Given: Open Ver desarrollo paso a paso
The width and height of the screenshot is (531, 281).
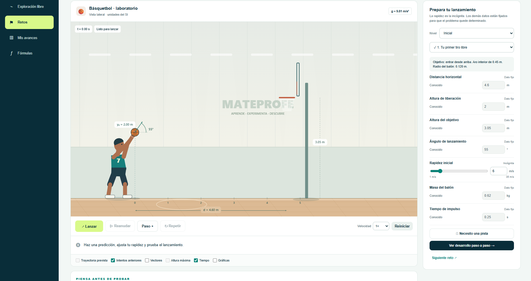Looking at the screenshot, I should click(x=472, y=246).
